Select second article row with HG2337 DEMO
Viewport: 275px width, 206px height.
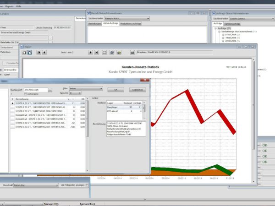tap(48, 107)
